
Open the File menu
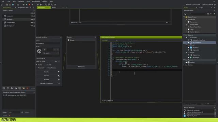pos(3,1)
